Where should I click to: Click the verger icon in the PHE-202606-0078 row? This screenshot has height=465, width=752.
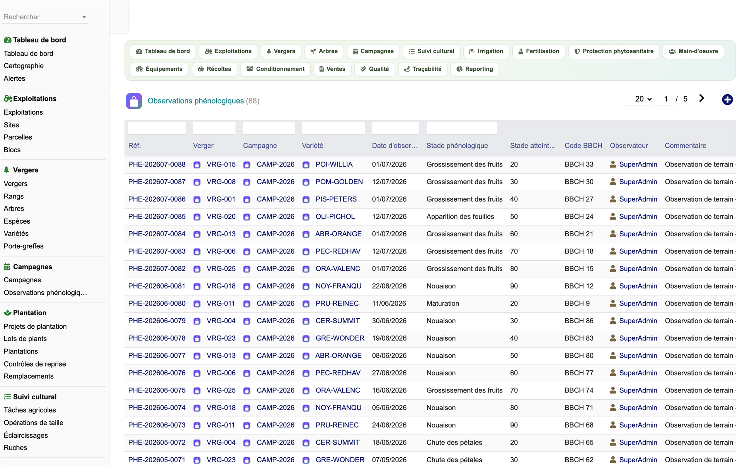pyautogui.click(x=197, y=339)
